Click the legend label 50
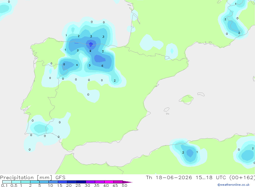255x187 pixels. [x=124, y=185]
